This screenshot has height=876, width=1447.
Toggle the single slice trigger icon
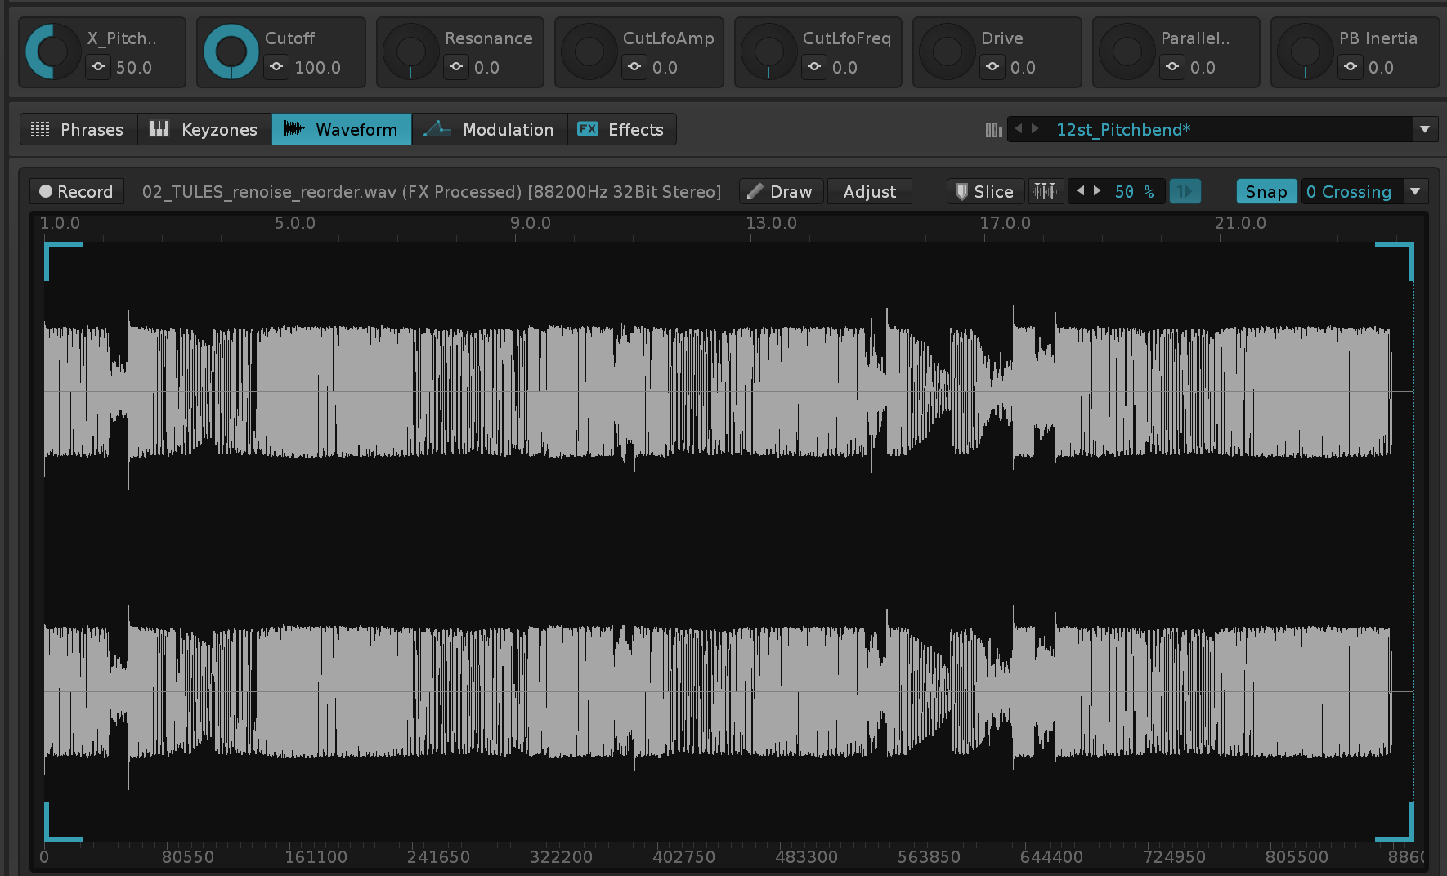coord(1185,191)
